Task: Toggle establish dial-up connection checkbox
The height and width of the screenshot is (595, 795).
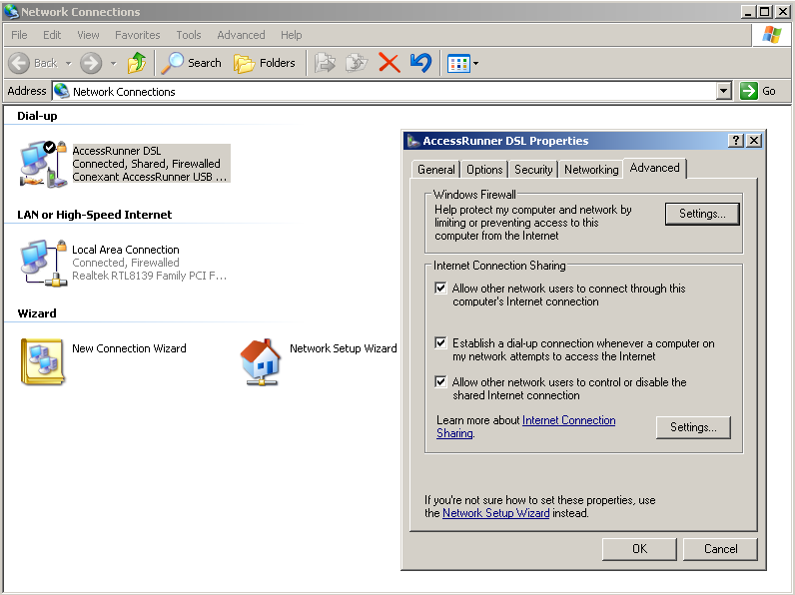Action: coord(440,343)
